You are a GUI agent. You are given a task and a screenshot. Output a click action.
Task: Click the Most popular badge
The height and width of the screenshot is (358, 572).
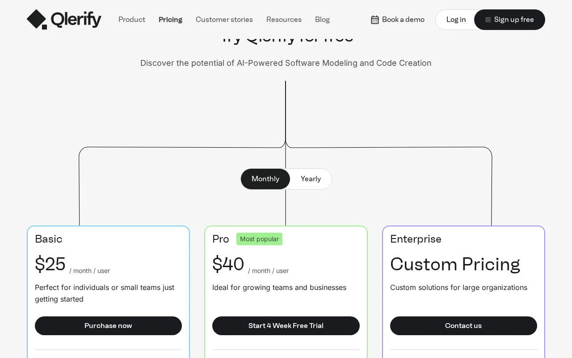click(259, 239)
